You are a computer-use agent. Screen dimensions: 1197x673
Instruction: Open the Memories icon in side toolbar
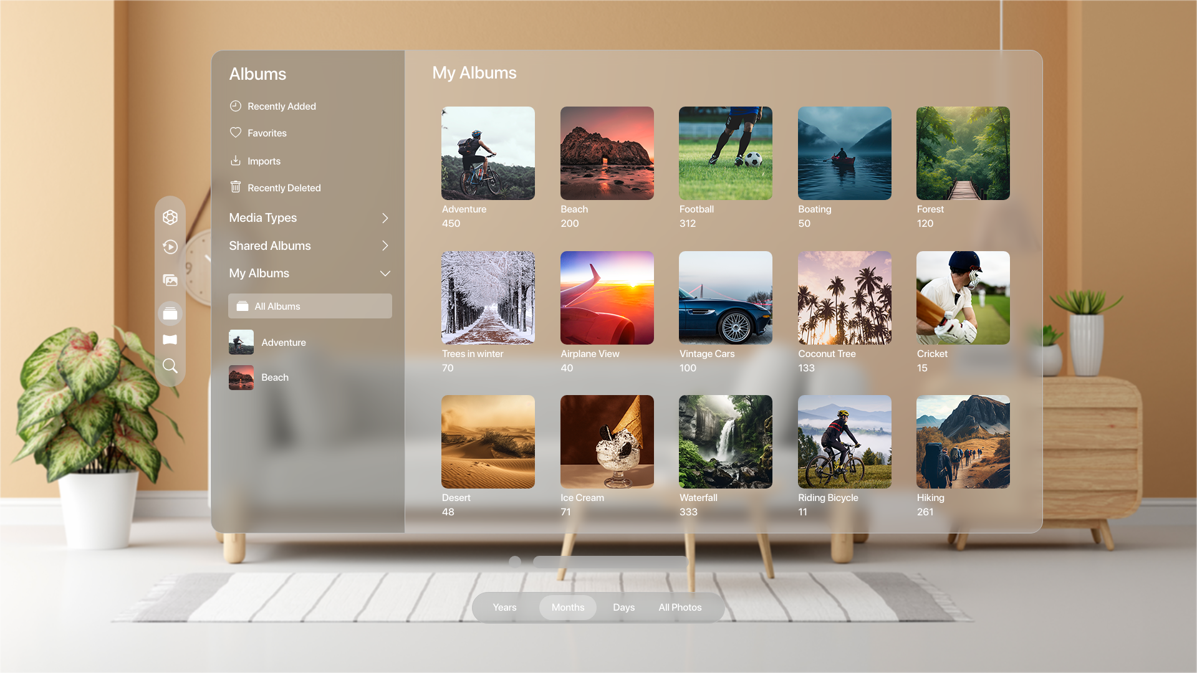tap(170, 217)
